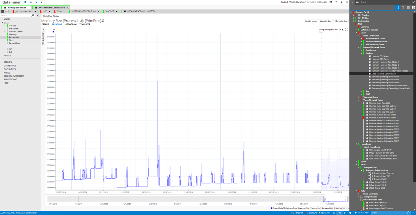The width and height of the screenshot is (416, 215).
Task: Click the left search magnifier icon
Action: pos(32,15)
